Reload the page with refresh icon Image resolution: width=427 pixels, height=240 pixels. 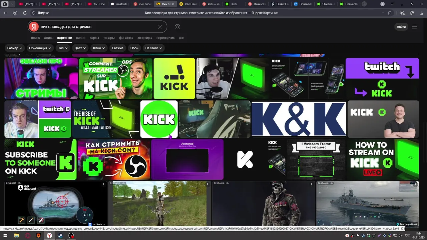pos(25,13)
